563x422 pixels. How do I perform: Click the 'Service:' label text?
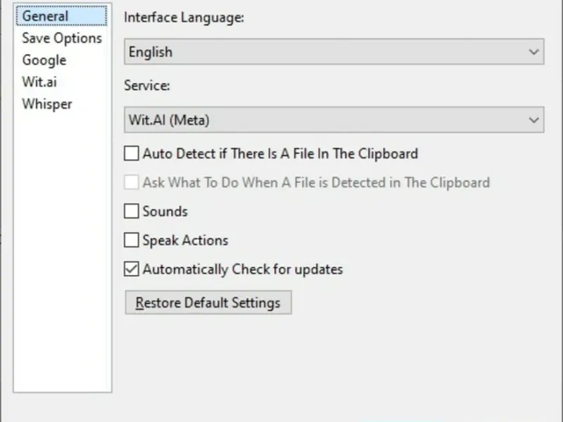[147, 87]
